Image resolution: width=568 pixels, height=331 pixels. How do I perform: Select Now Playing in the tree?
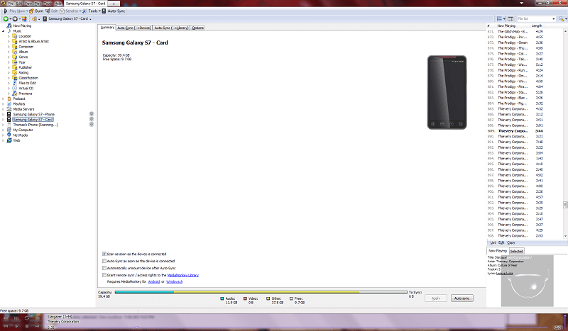[x=22, y=26]
